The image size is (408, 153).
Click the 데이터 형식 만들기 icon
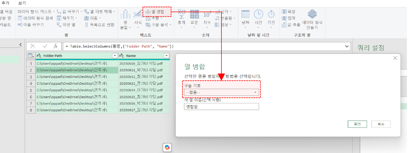312,14
